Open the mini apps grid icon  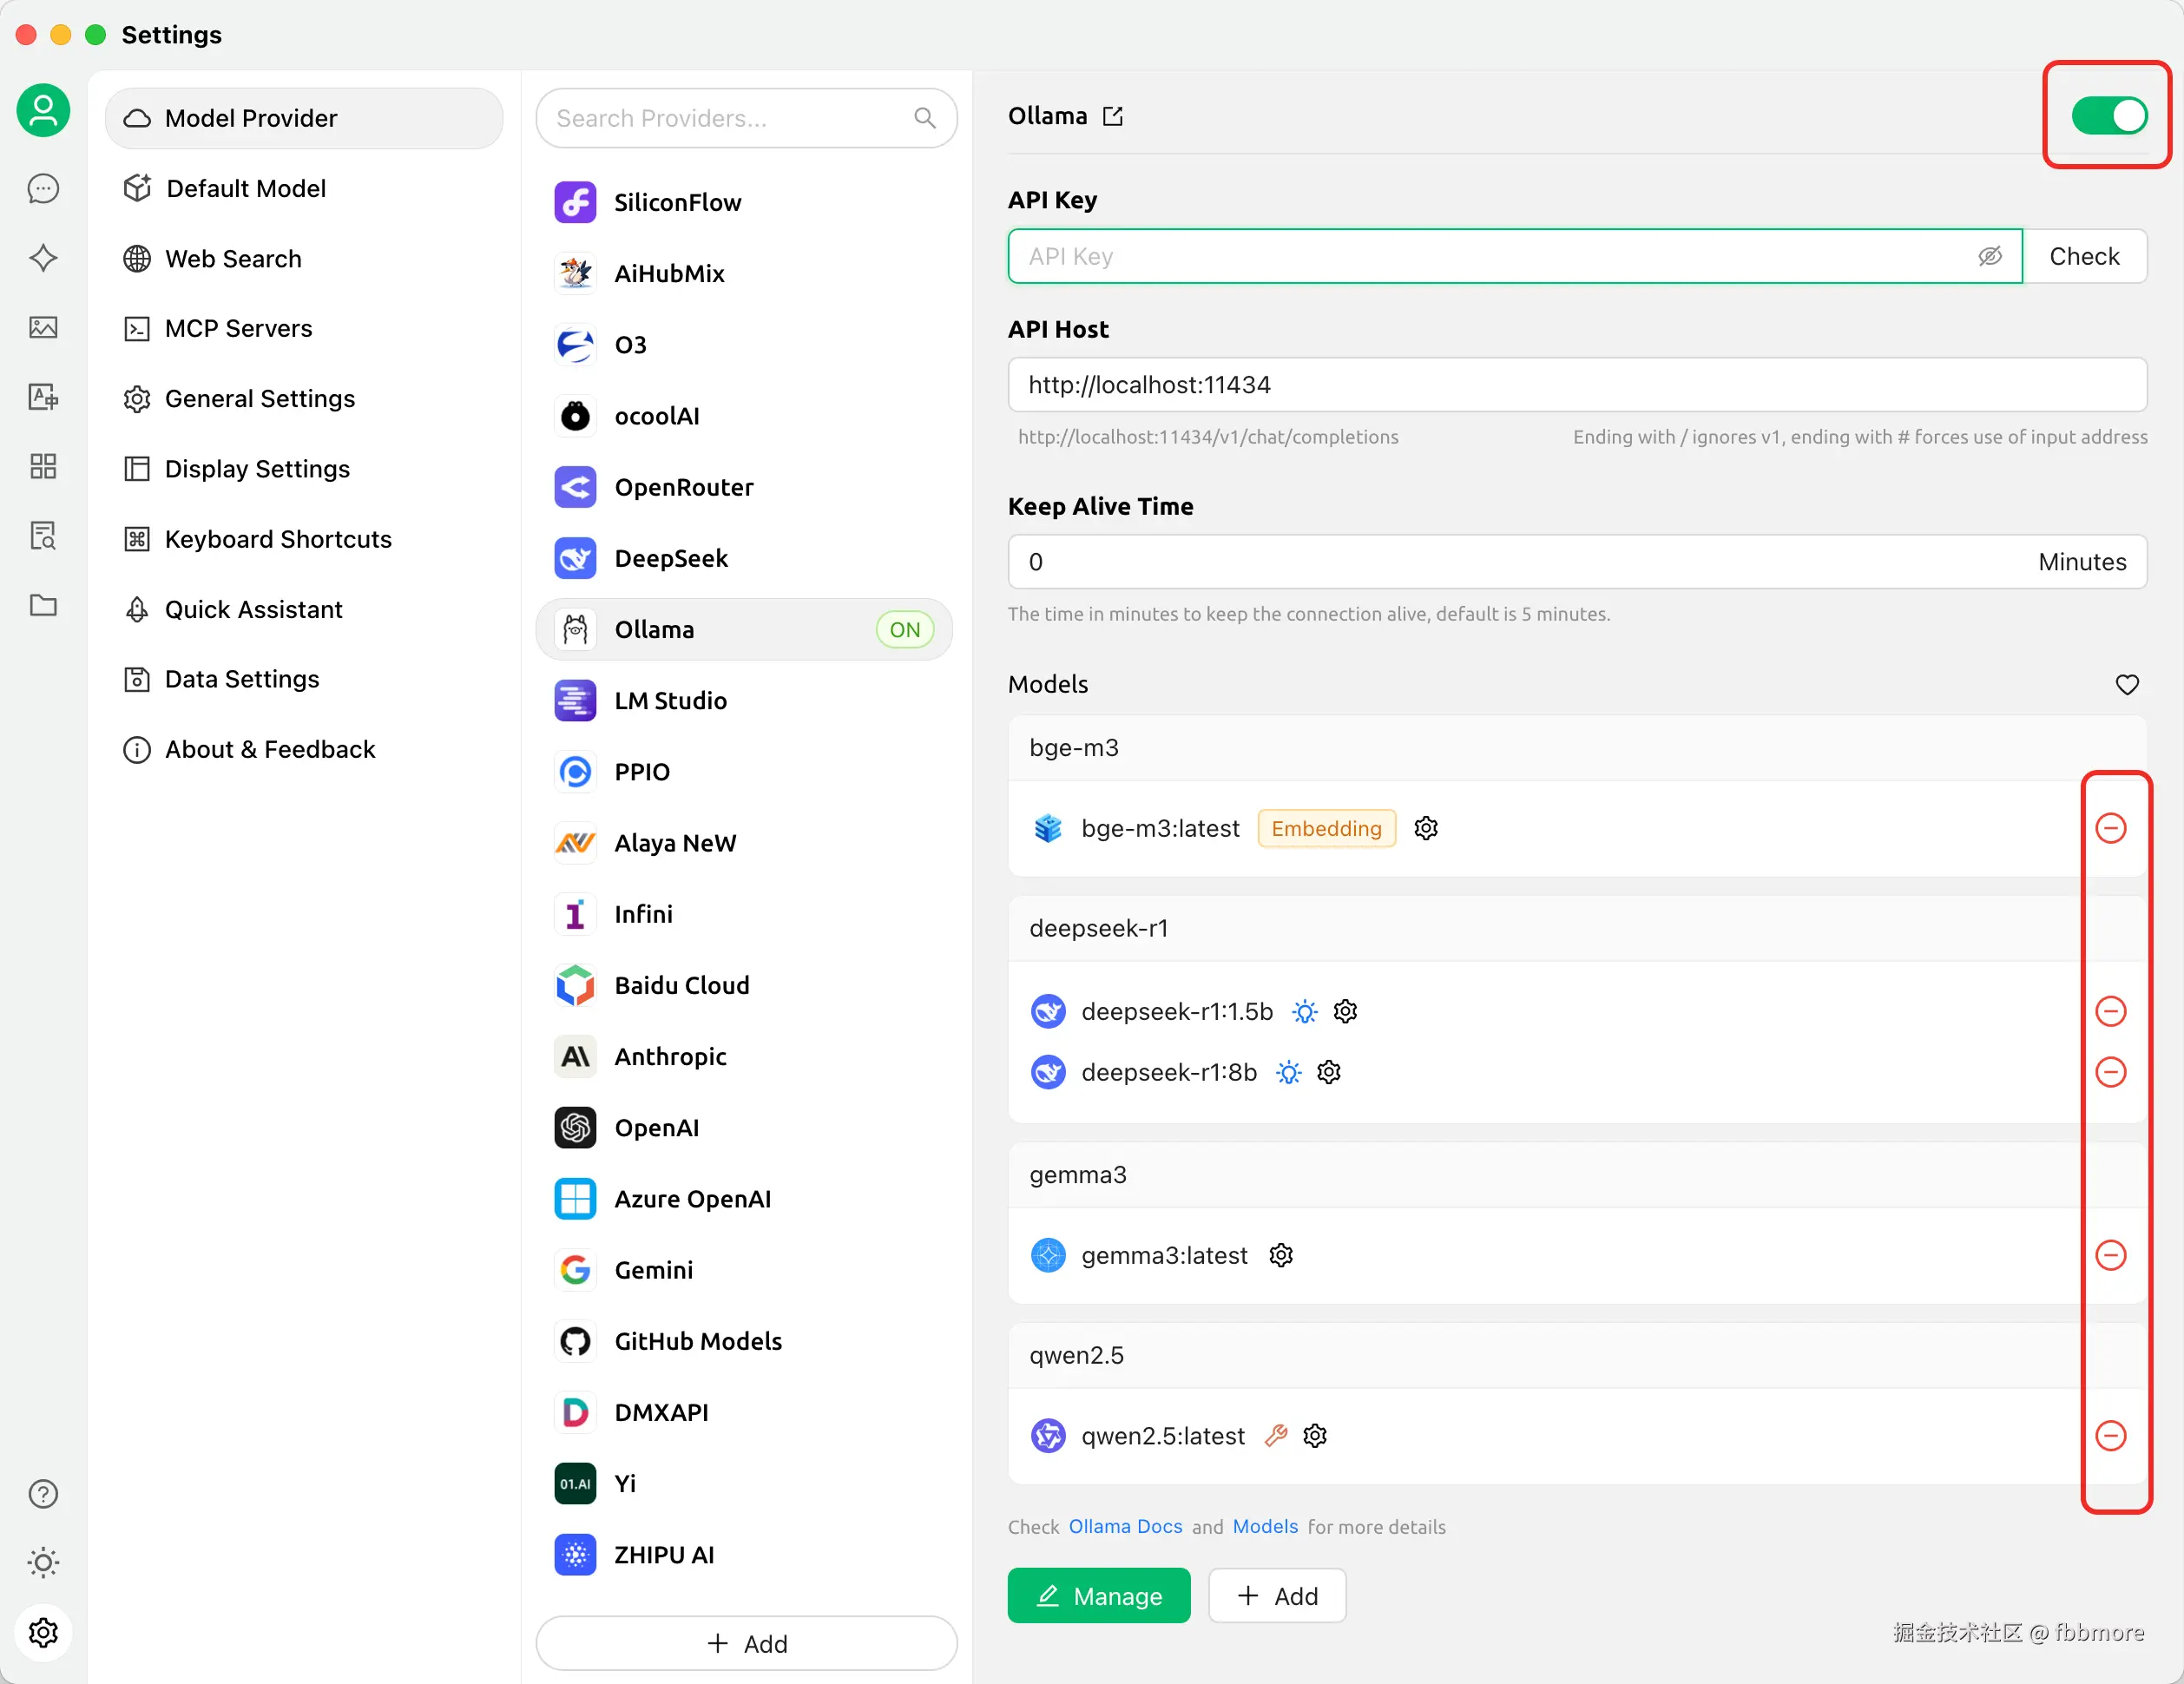coord(43,466)
